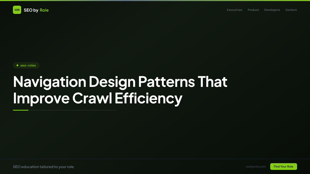This screenshot has height=174, width=310.
Task: Go to the Content tab
Action: [291, 10]
